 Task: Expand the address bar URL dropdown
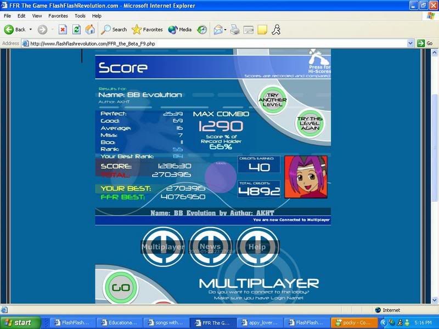click(x=410, y=43)
